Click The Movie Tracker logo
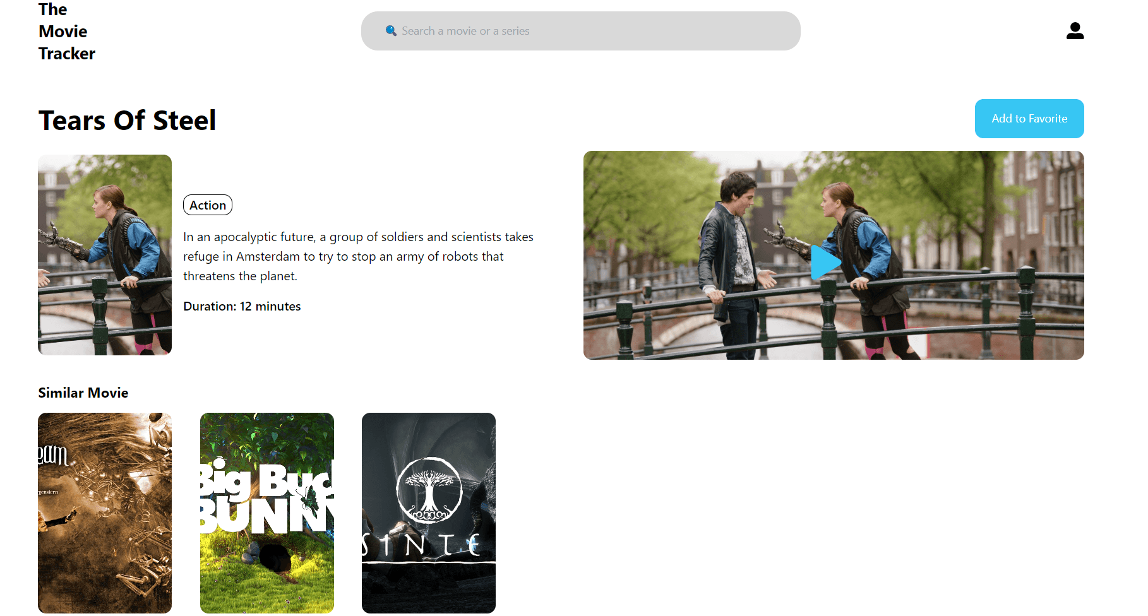This screenshot has height=616, width=1148. click(66, 32)
